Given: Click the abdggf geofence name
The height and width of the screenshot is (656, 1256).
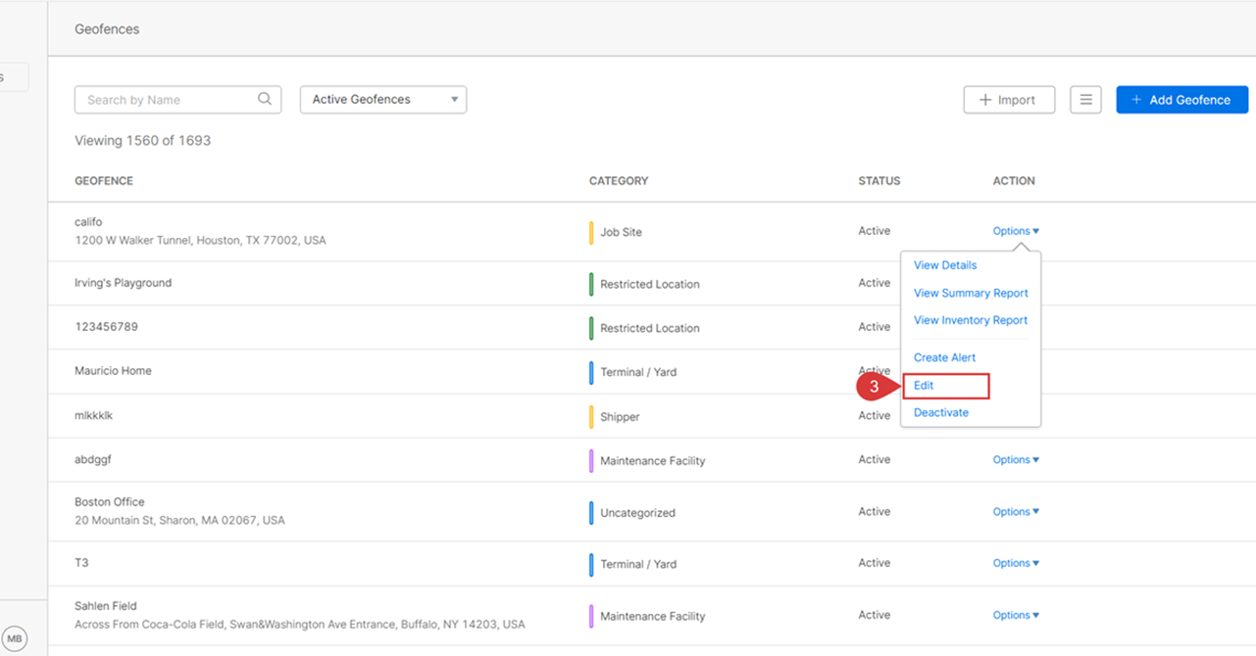Looking at the screenshot, I should click(x=93, y=459).
